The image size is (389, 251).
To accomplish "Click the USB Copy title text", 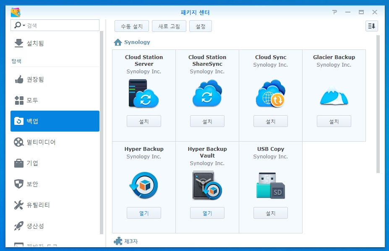I will pyautogui.click(x=271, y=149).
